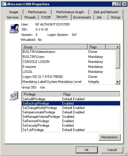
Task: Open the Environment tab
Action: tap(82, 17)
